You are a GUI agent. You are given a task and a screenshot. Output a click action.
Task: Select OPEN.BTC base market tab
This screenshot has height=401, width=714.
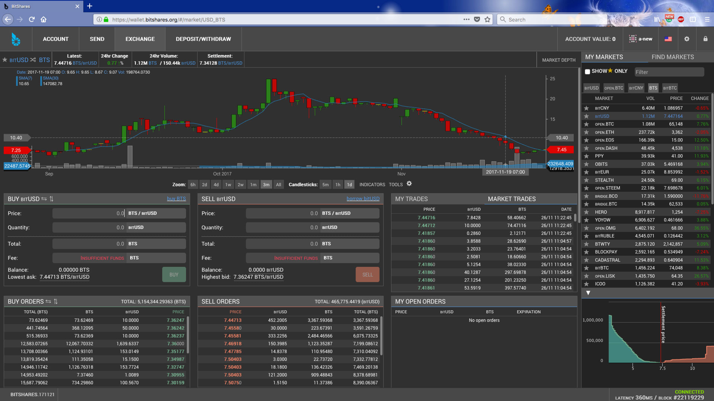(x=614, y=88)
